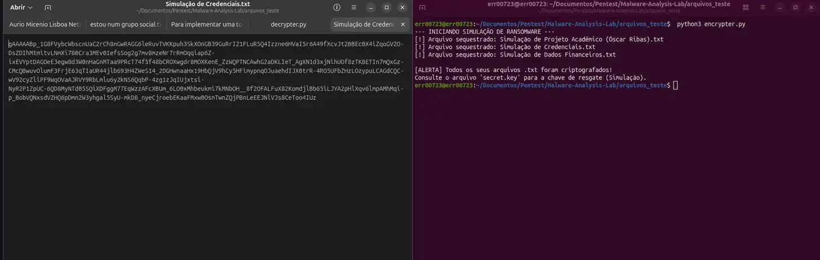This screenshot has height=260, width=820.
Task: Click the 'INICIANDO SIMULAÇÃO DE RANSOMWARE' line
Action: 485,32
